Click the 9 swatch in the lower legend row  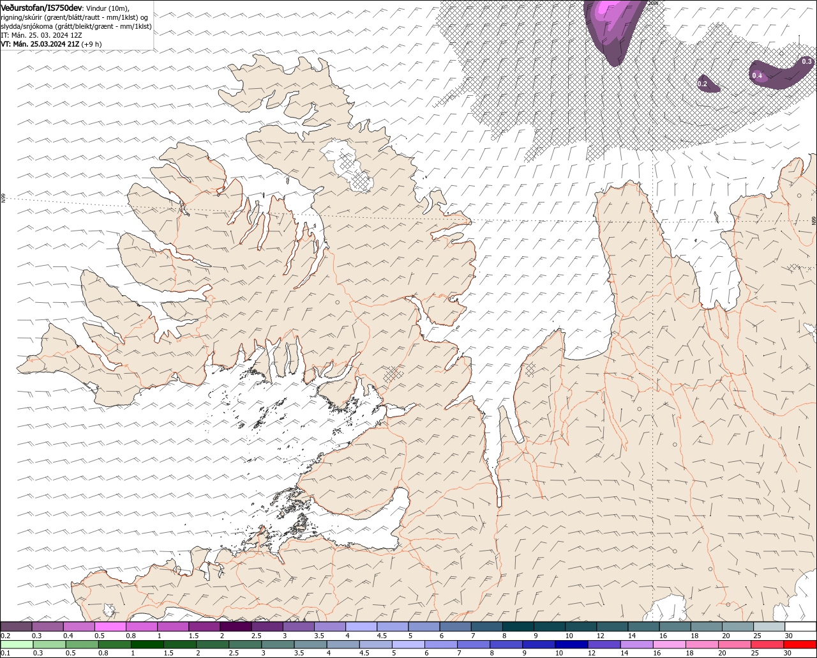538,645
